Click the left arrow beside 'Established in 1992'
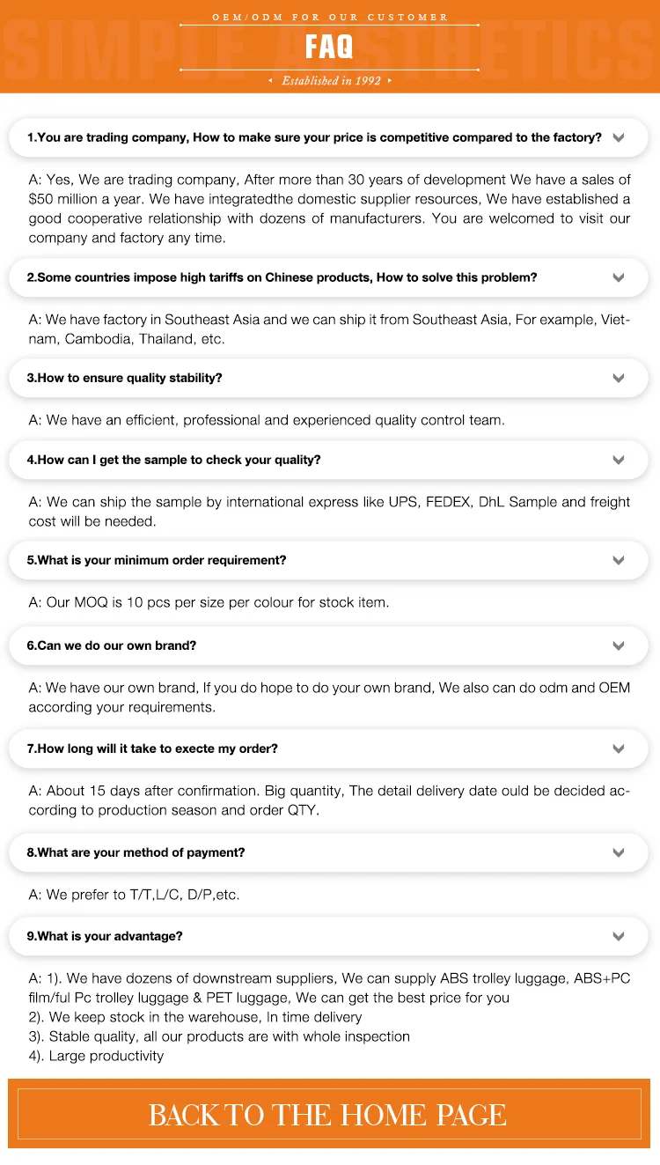 tap(271, 81)
